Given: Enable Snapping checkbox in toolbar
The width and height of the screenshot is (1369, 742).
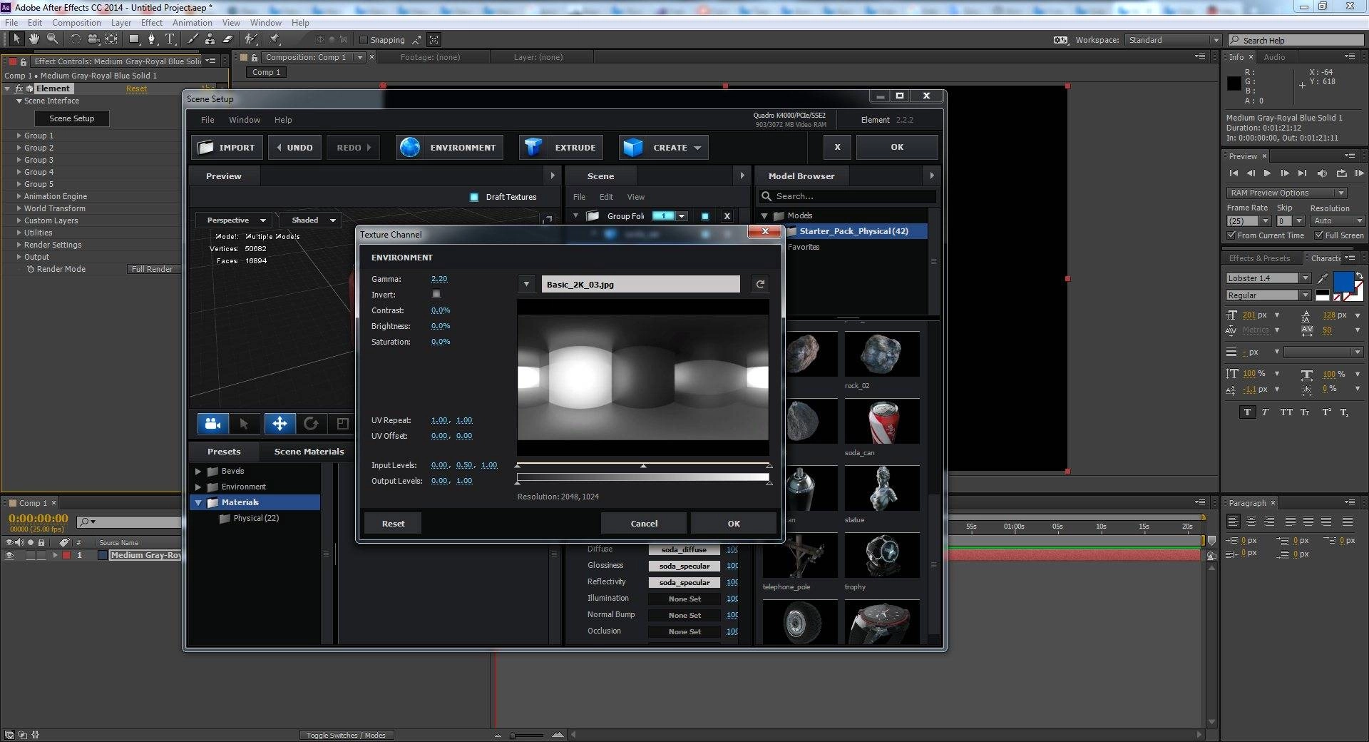Looking at the screenshot, I should coord(363,40).
